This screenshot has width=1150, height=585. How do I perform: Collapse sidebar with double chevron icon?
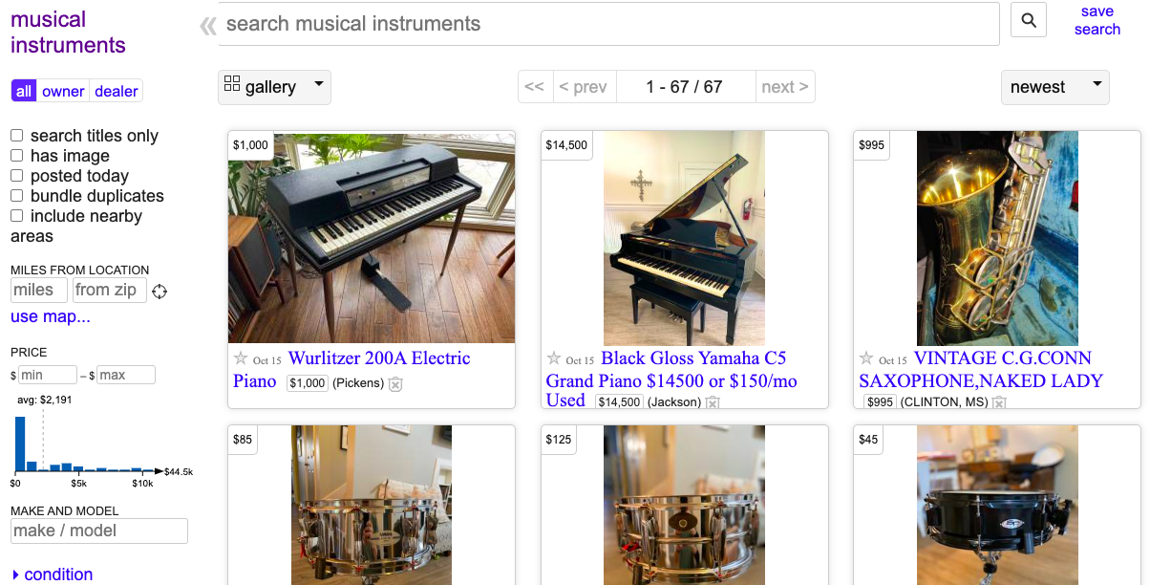[207, 26]
